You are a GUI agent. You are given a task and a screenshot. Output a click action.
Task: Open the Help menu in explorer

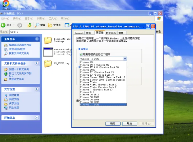(65, 19)
